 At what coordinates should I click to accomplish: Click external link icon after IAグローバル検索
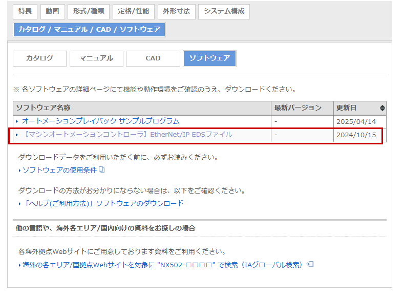point(309,265)
